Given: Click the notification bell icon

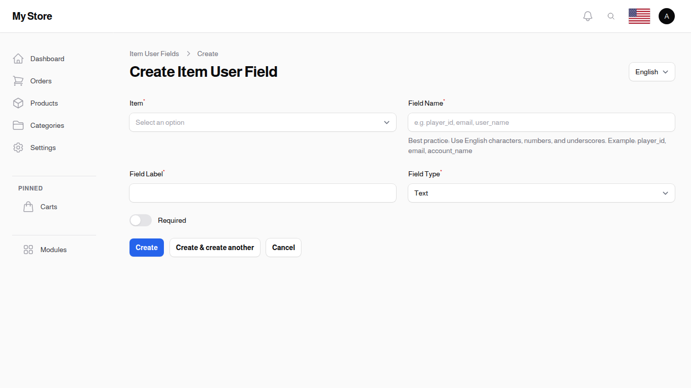Looking at the screenshot, I should point(587,16).
